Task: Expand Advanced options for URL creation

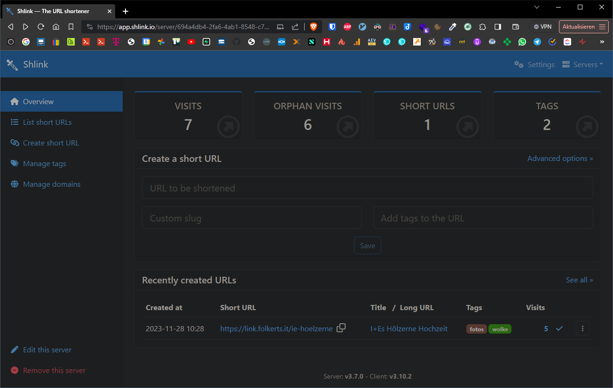Action: pos(560,159)
